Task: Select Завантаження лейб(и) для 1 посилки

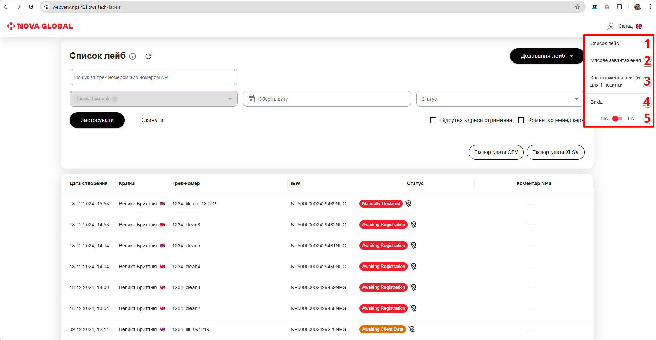Action: pyautogui.click(x=615, y=81)
